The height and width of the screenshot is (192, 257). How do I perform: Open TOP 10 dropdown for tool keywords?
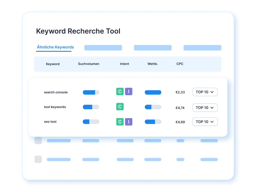click(205, 107)
